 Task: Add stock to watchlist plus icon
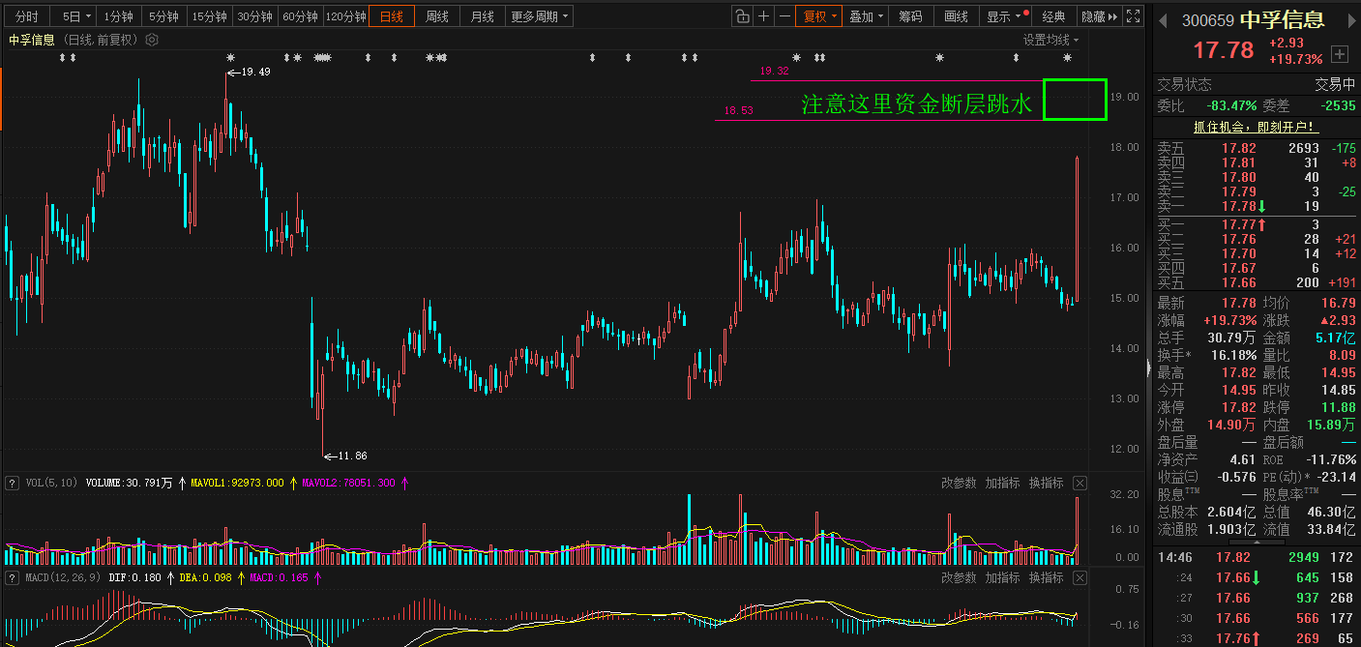[1340, 53]
